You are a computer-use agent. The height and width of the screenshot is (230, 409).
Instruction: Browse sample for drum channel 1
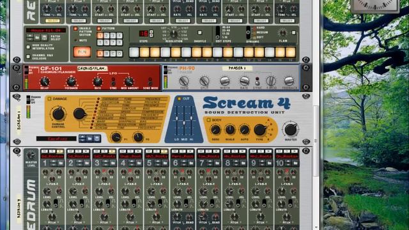tap(61, 164)
